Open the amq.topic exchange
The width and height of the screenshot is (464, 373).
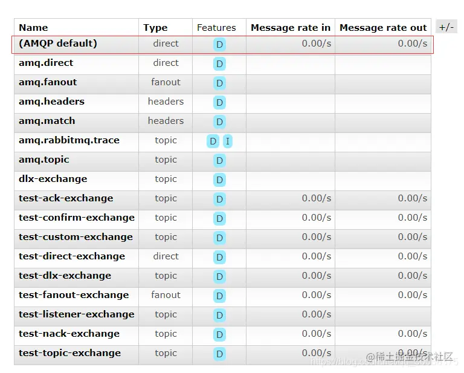click(43, 160)
